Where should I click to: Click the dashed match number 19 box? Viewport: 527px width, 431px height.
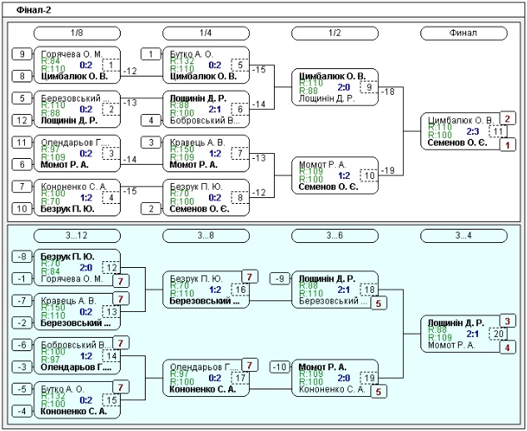[x=369, y=379]
